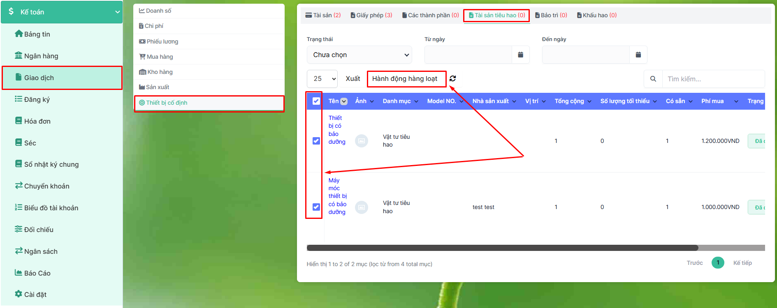Open Sản xuất submenu item
The height and width of the screenshot is (308, 777).
(x=209, y=87)
